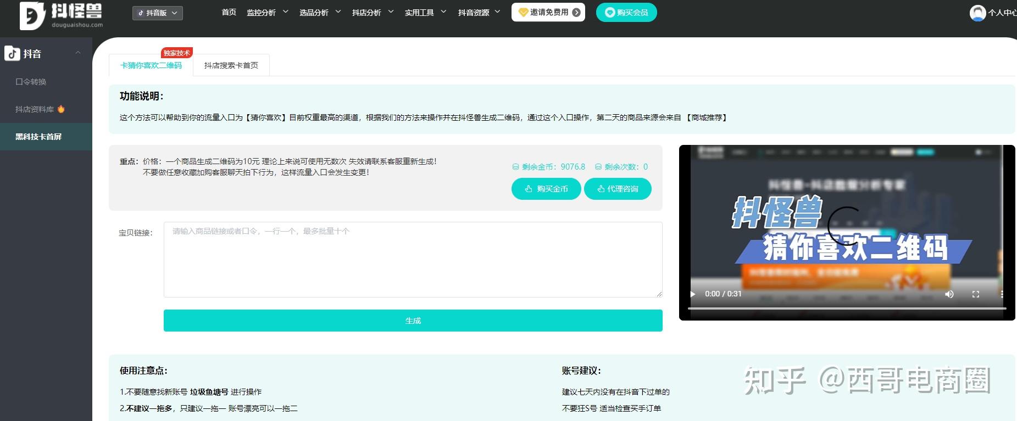Open the 选品分析 menu
1017x421 pixels.
(314, 12)
